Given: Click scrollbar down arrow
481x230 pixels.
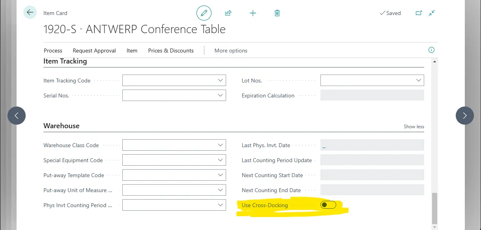Looking at the screenshot, I should tap(435, 227).
